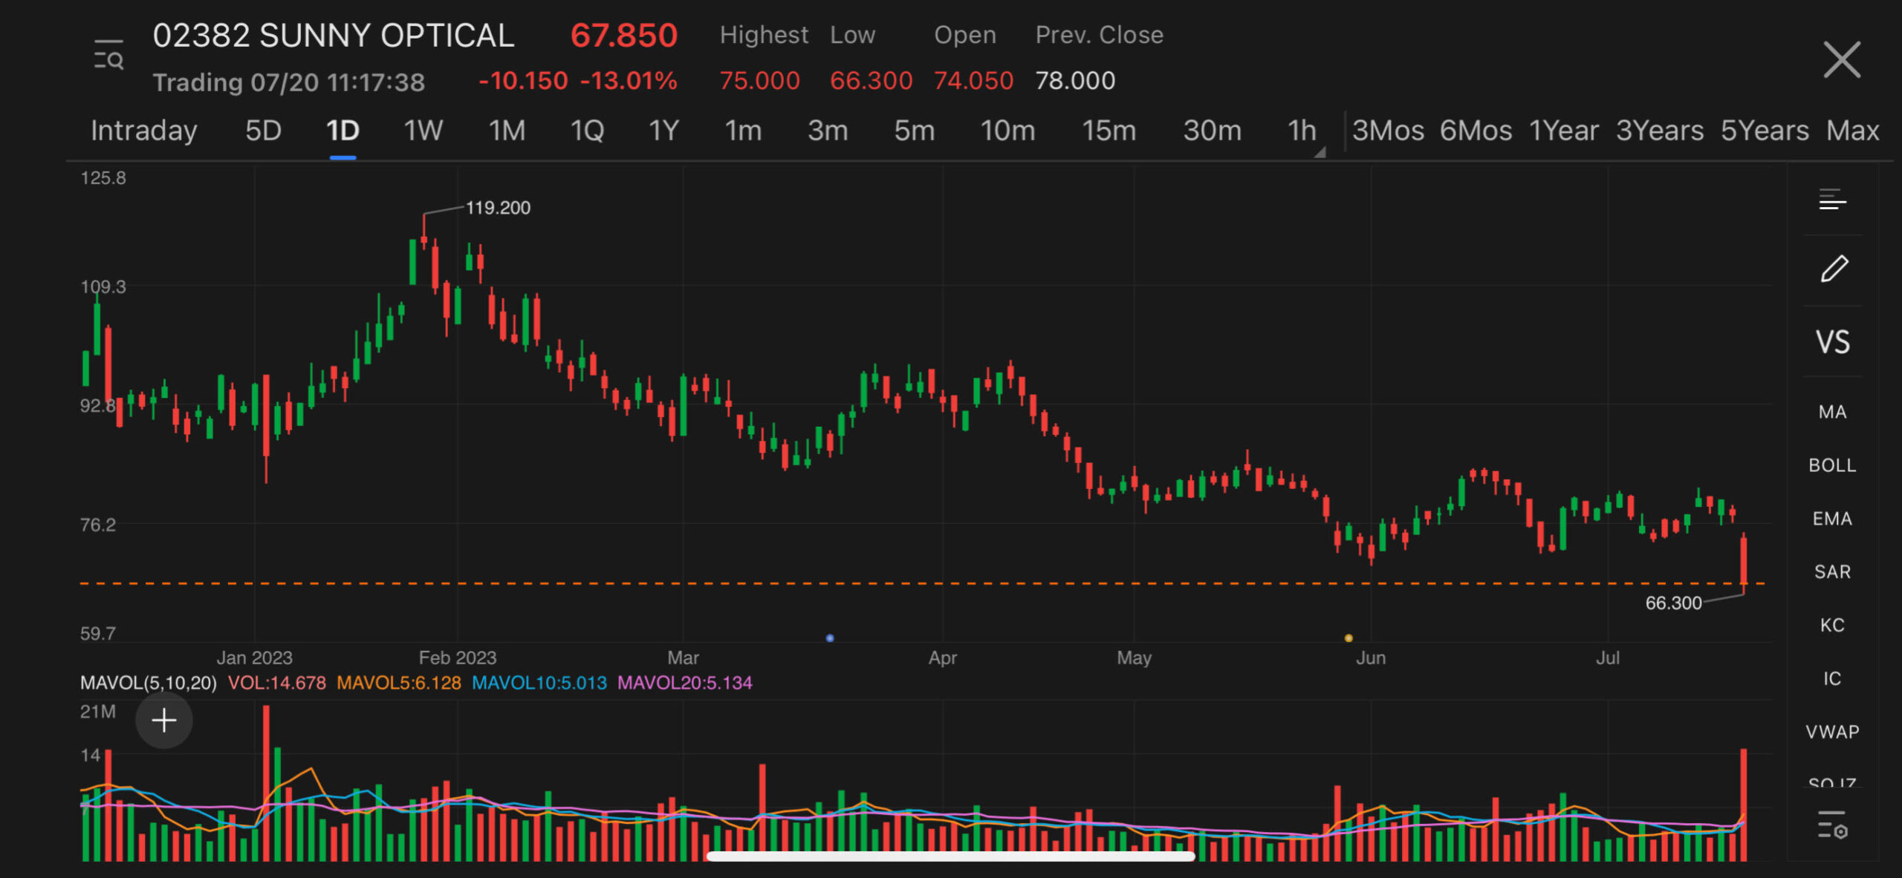Select the 1D period tab

pos(343,131)
